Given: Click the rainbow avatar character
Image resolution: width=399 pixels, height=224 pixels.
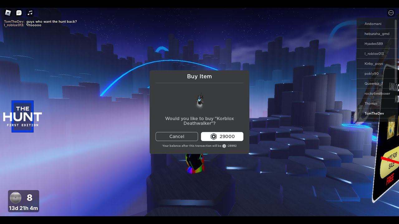Looking at the screenshot, I should pyautogui.click(x=195, y=163).
